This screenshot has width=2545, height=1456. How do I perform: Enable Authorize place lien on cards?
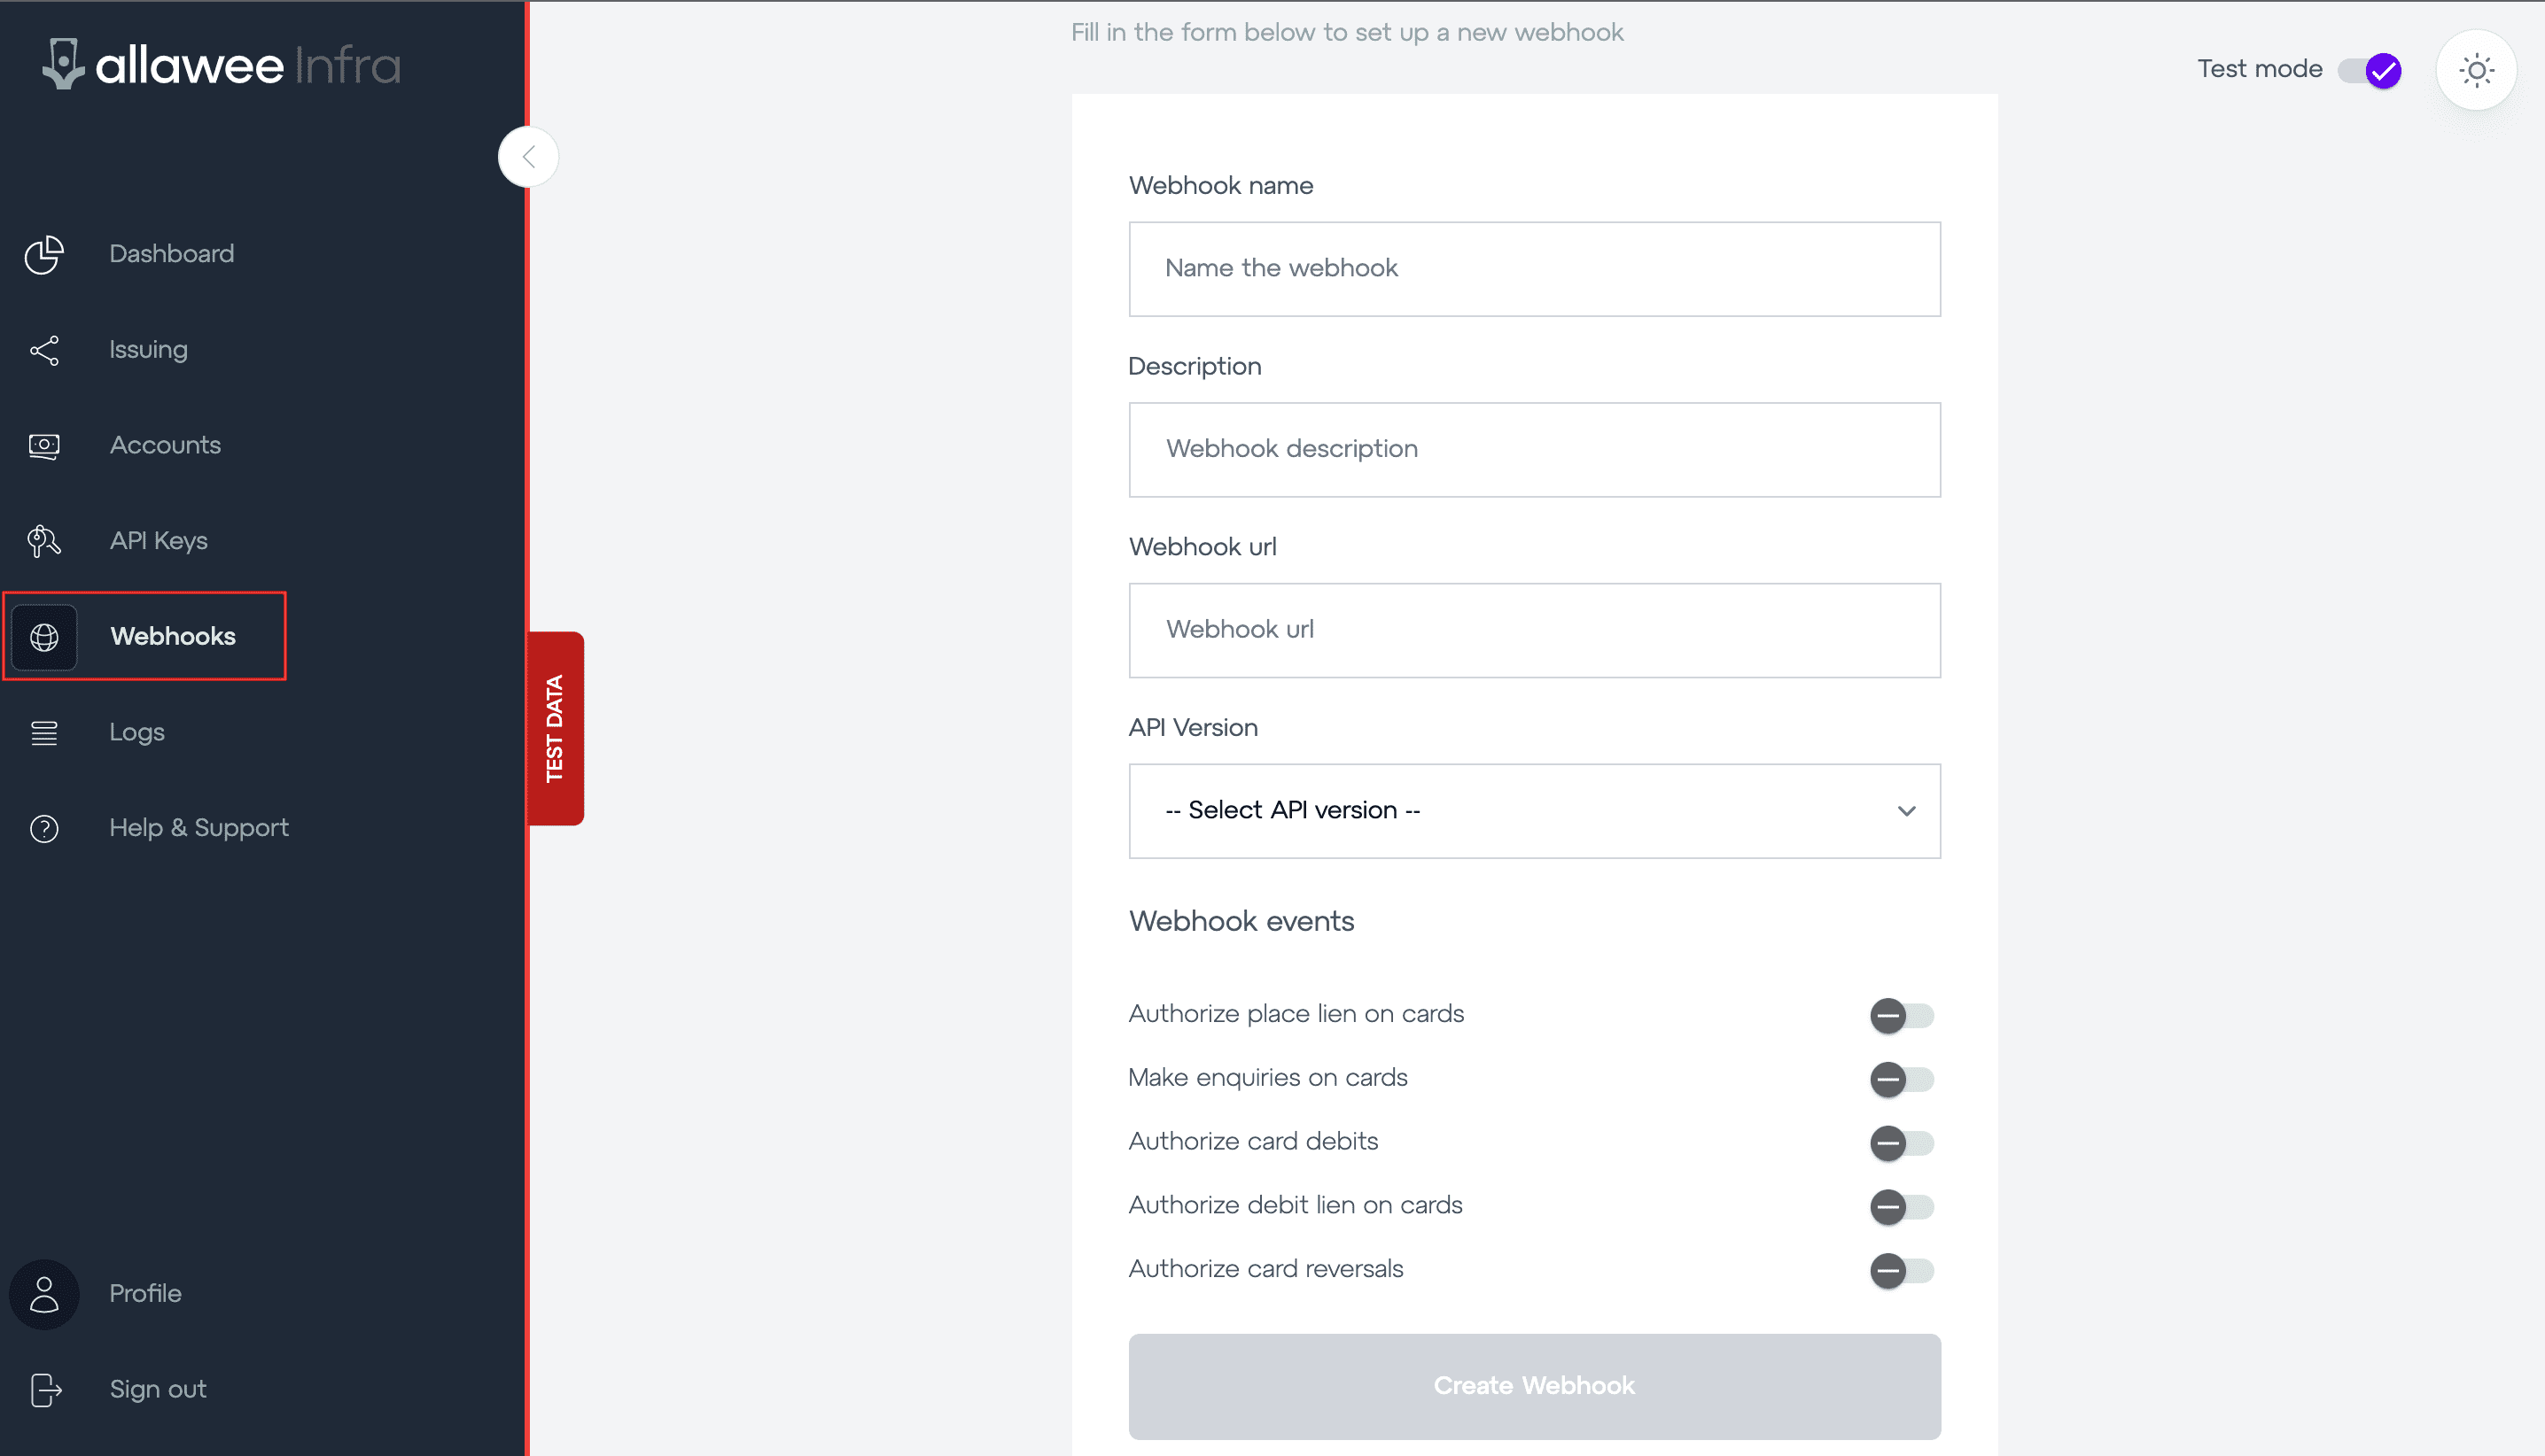pyautogui.click(x=1902, y=1016)
